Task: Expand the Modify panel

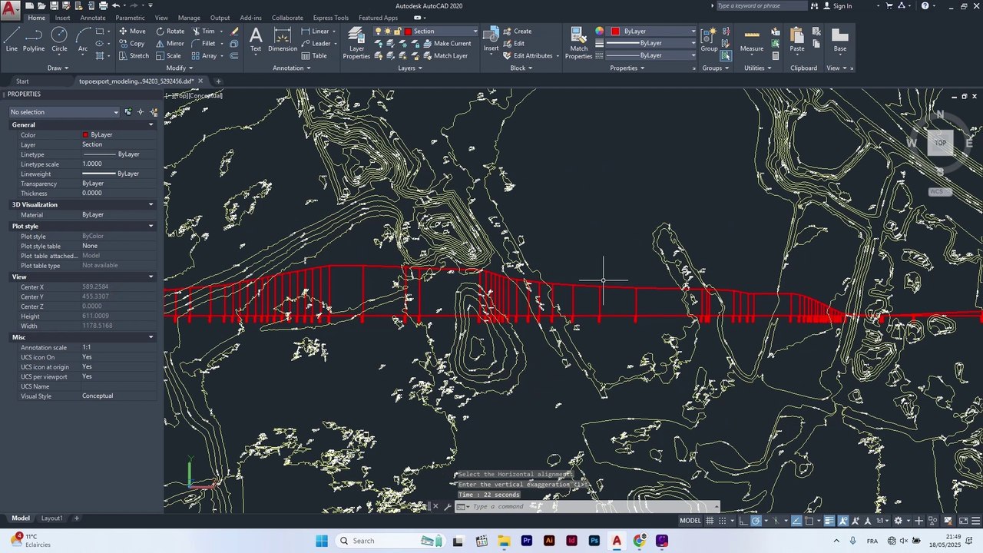Action: pyautogui.click(x=178, y=68)
